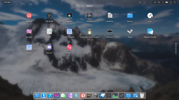This screenshot has height=100, width=179.
Task: Open the calculator from the dock
Action: point(70,95)
